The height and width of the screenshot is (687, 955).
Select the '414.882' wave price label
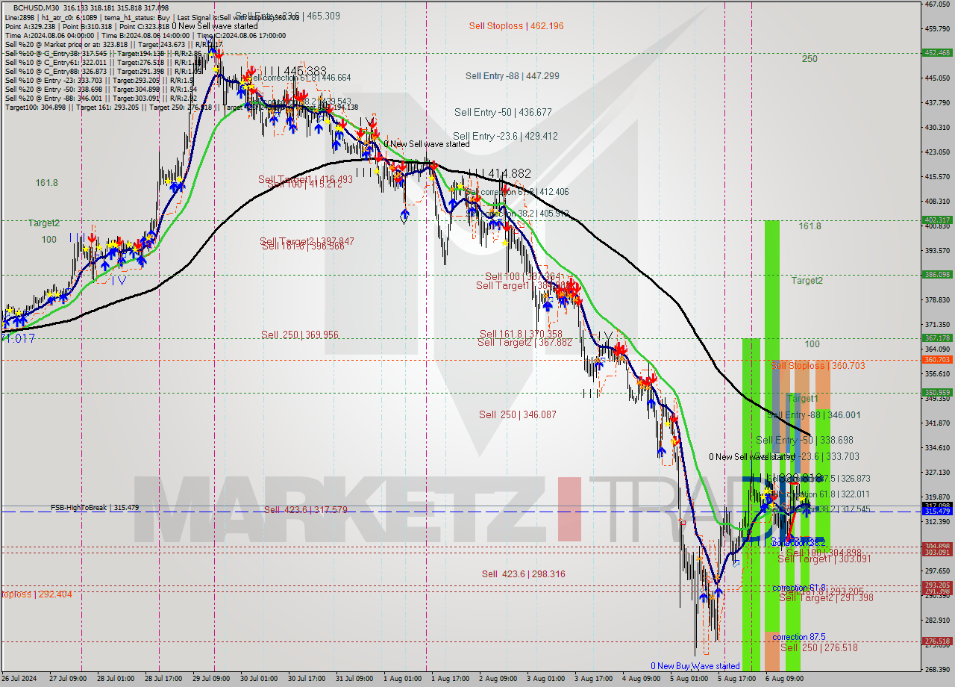pos(510,173)
